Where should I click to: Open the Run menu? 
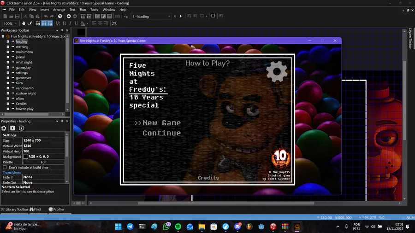click(x=83, y=10)
